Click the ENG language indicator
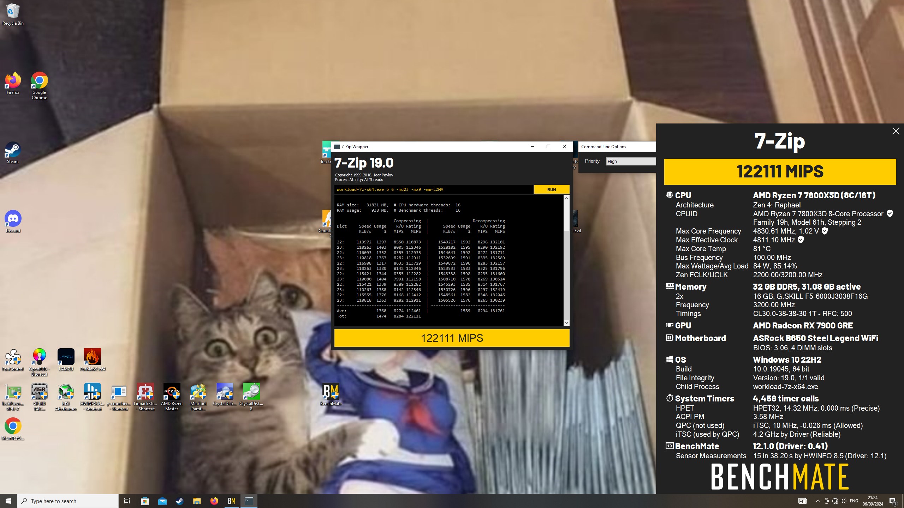The image size is (904, 508). point(854,501)
